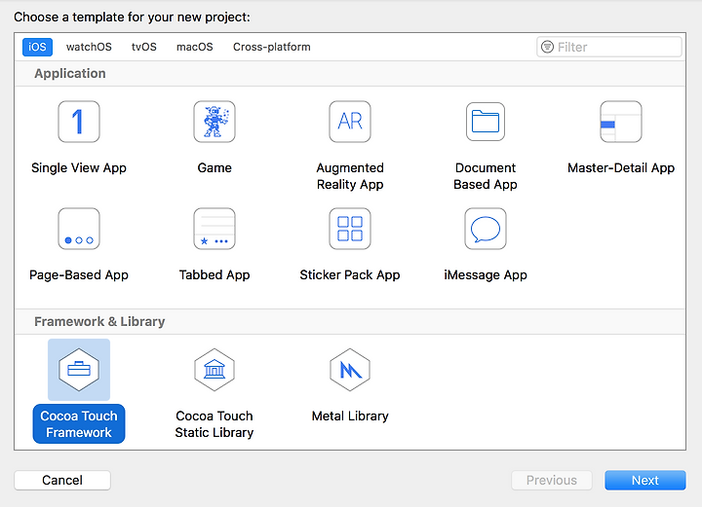The height and width of the screenshot is (507, 702).
Task: Select the Master-Detail App icon
Action: pyautogui.click(x=621, y=122)
